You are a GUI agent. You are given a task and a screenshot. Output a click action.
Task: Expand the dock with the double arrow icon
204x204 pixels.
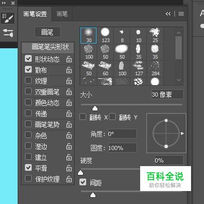click(x=4, y=3)
